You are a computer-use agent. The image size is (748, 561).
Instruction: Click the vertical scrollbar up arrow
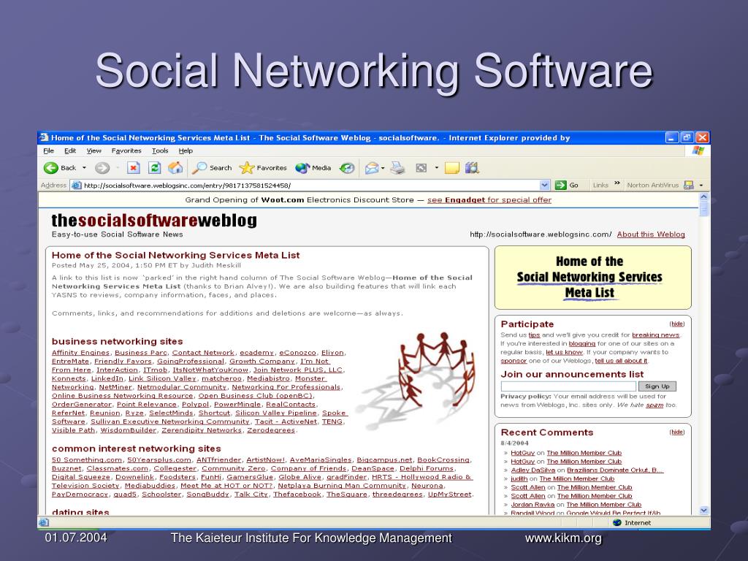pos(704,196)
